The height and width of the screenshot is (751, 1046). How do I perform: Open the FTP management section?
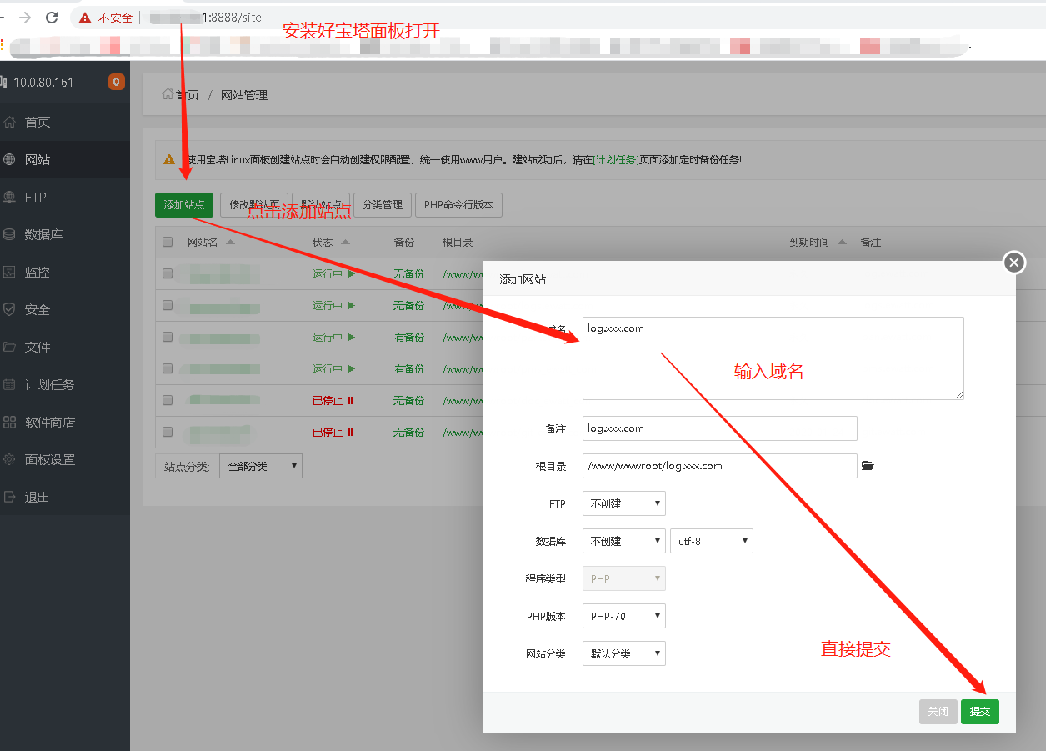tap(37, 196)
